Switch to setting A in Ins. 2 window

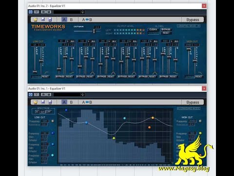[x=64, y=20]
